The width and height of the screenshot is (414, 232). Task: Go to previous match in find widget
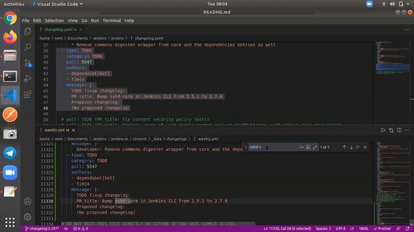click(344, 147)
